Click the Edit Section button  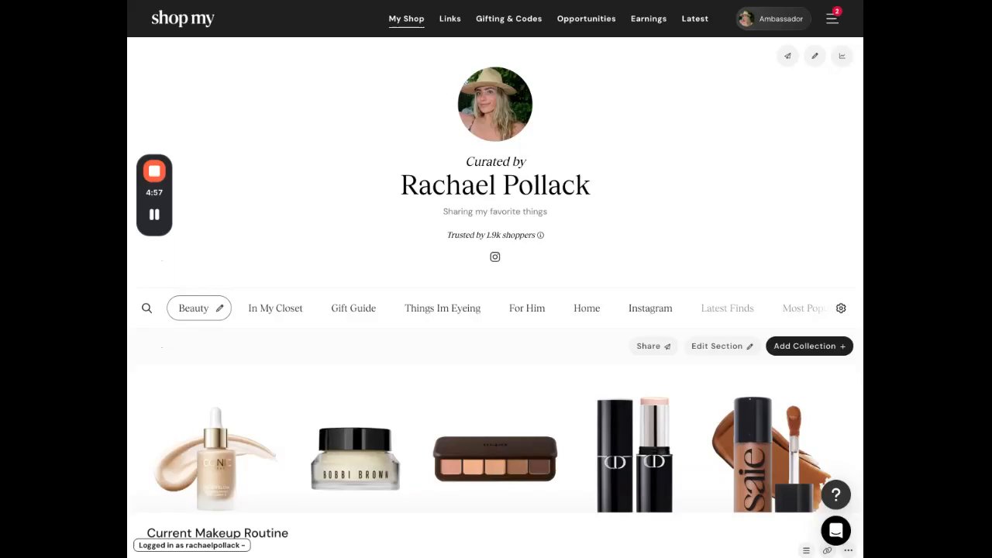click(x=722, y=346)
